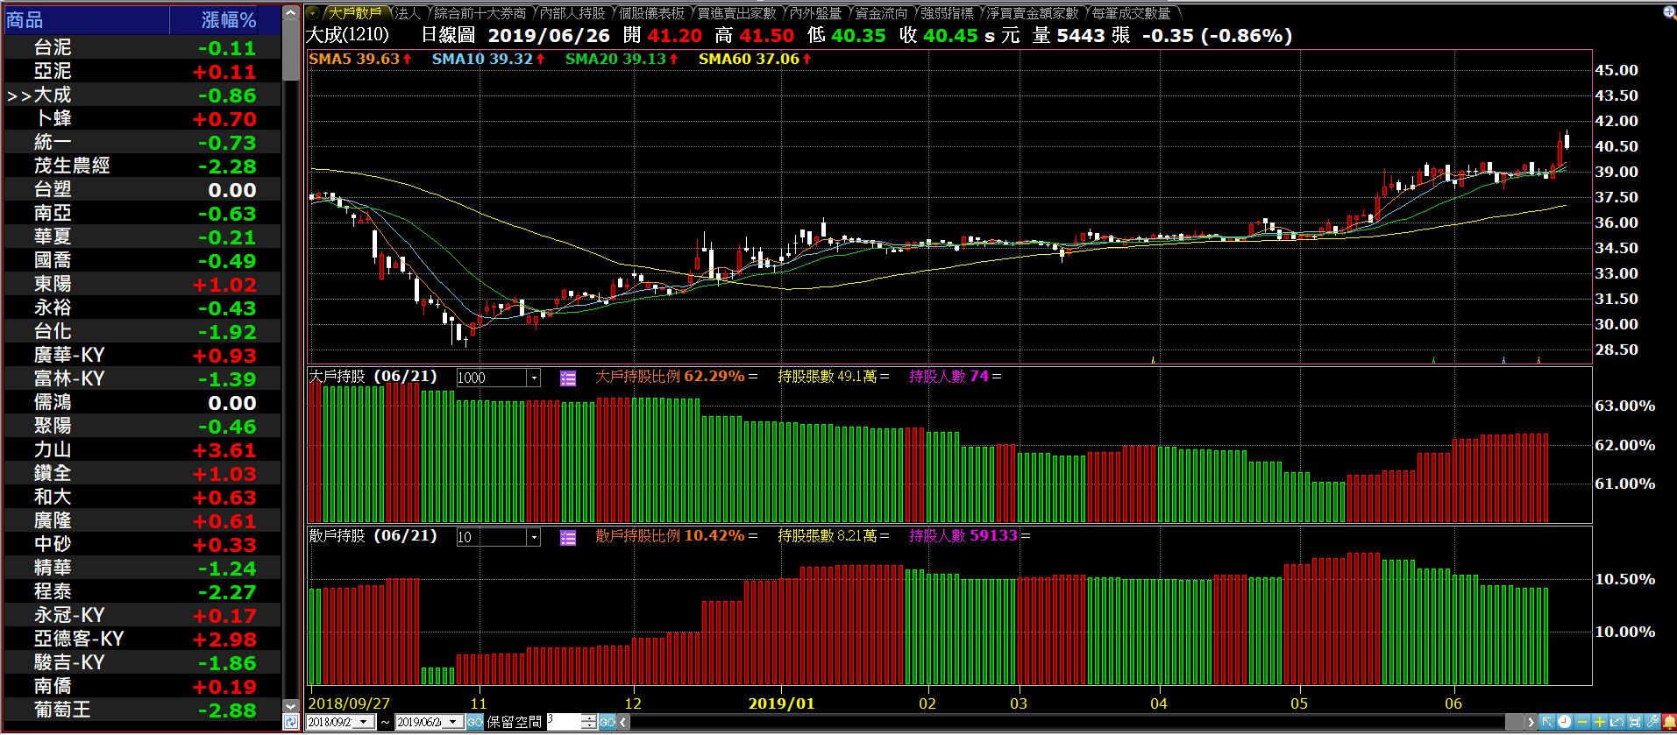
Task: Increase the 保留空間 spinner value
Action: (589, 717)
